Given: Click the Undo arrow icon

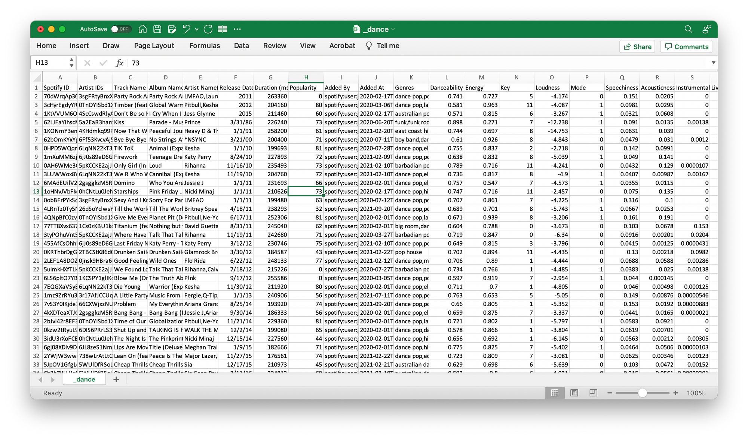Looking at the screenshot, I should [x=186, y=29].
